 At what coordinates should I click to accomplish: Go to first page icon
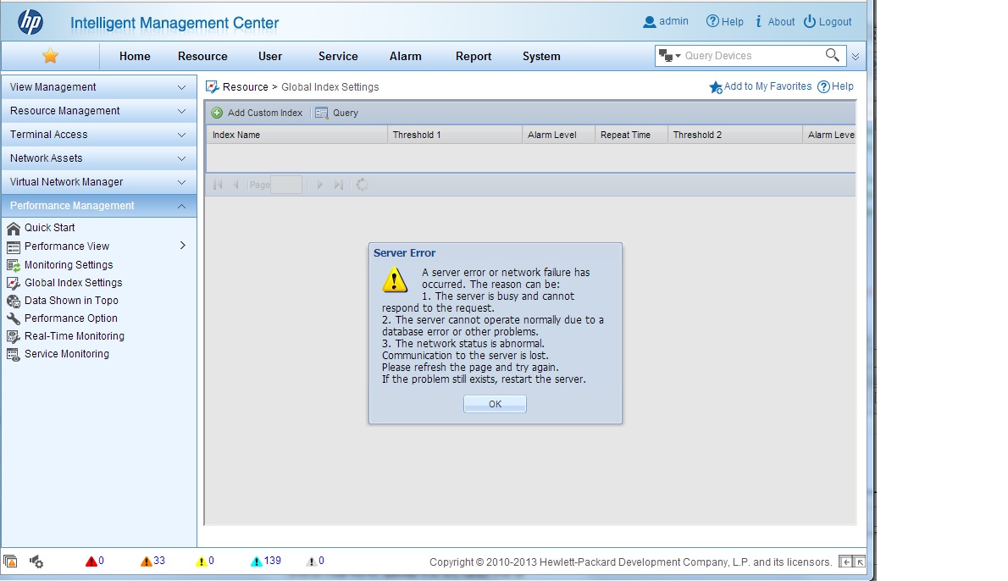pos(218,185)
